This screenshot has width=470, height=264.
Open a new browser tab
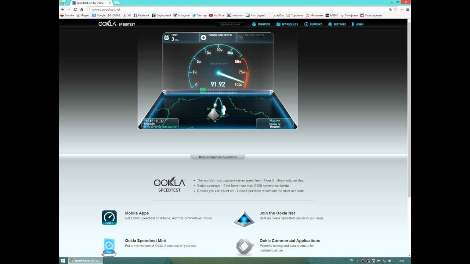[117, 3]
